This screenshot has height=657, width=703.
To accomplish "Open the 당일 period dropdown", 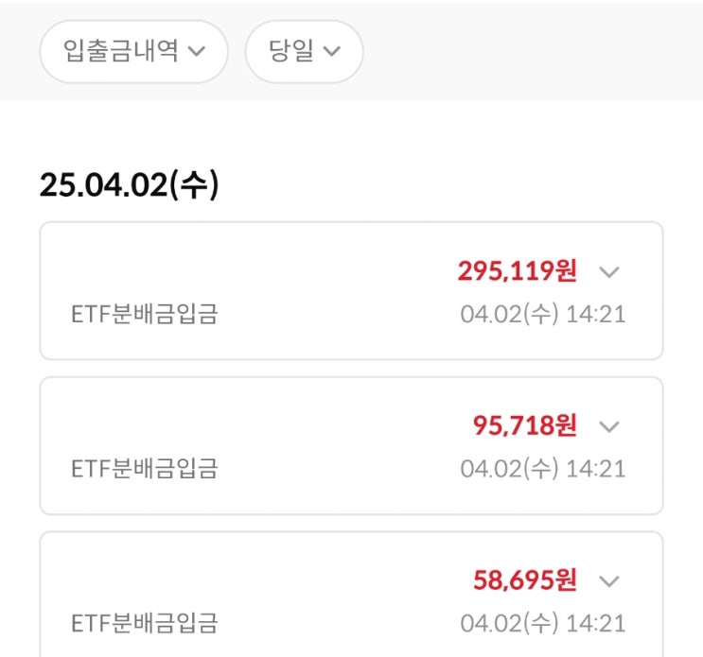I will [304, 51].
